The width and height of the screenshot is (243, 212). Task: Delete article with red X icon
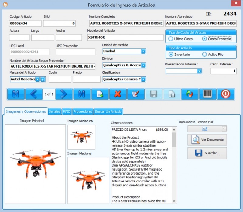click(x=118, y=94)
